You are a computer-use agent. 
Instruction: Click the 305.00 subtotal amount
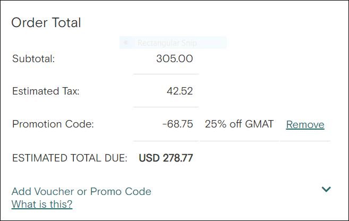point(174,58)
